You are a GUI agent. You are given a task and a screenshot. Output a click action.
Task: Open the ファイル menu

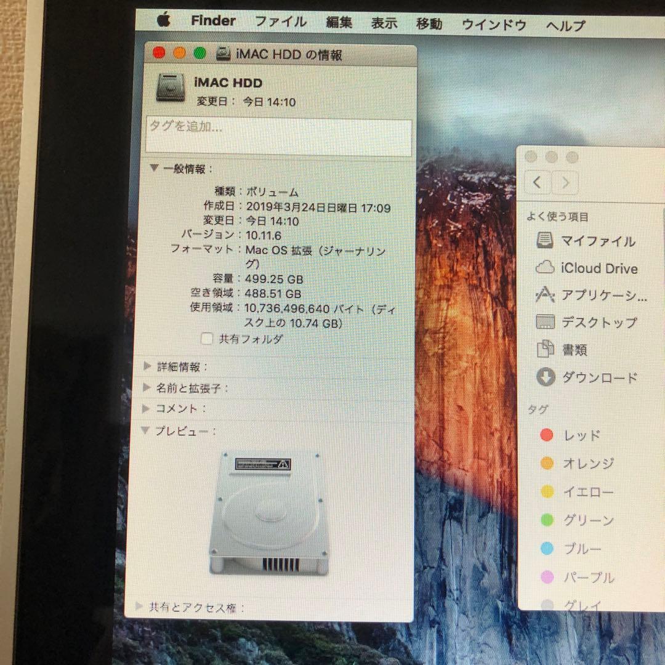(x=280, y=22)
